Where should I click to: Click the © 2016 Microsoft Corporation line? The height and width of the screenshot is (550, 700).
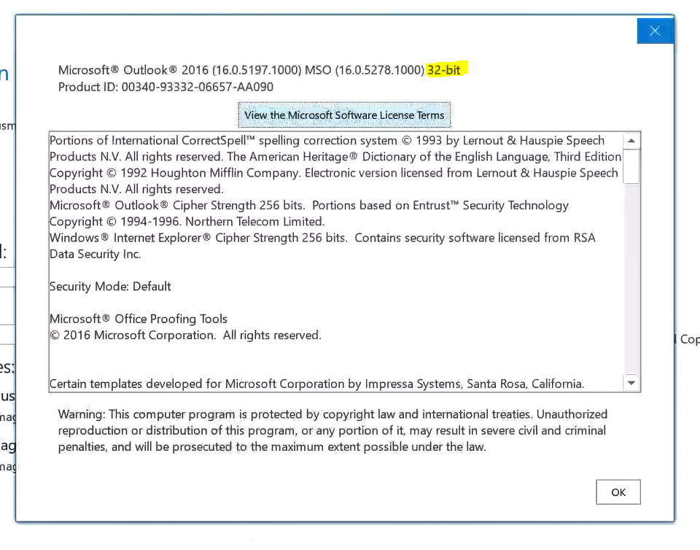click(x=185, y=335)
